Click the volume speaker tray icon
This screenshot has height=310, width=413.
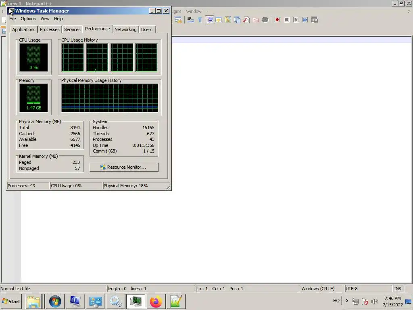tap(374, 301)
